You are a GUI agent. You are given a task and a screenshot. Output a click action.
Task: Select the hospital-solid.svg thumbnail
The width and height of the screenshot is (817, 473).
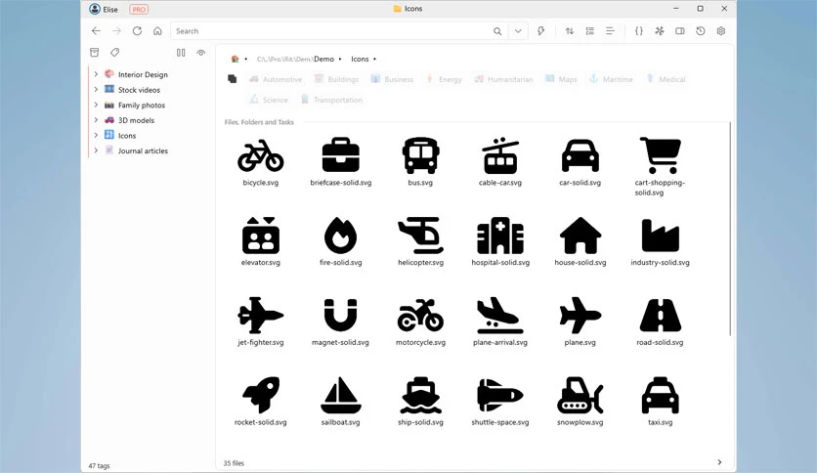[500, 236]
